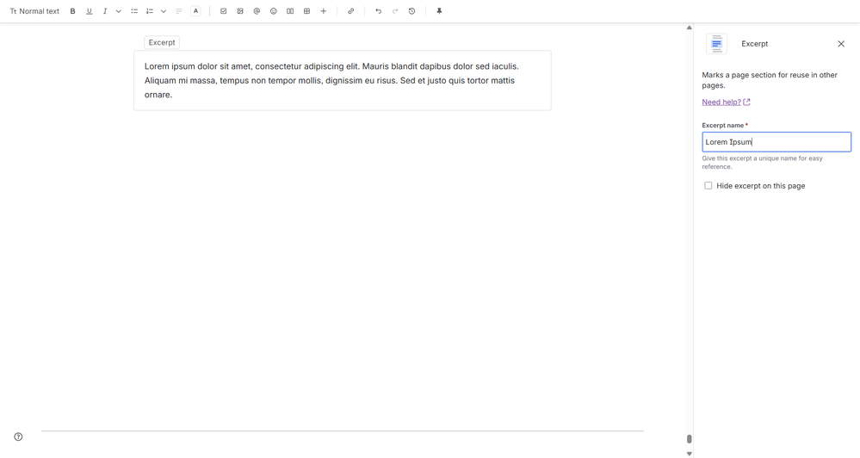Open text alignment options

(179, 11)
